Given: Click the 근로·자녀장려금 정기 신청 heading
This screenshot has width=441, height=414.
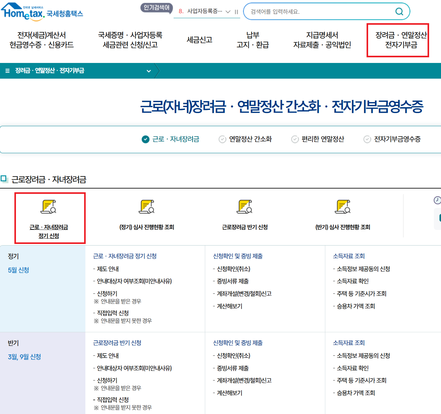Looking at the screenshot, I should [125, 256].
